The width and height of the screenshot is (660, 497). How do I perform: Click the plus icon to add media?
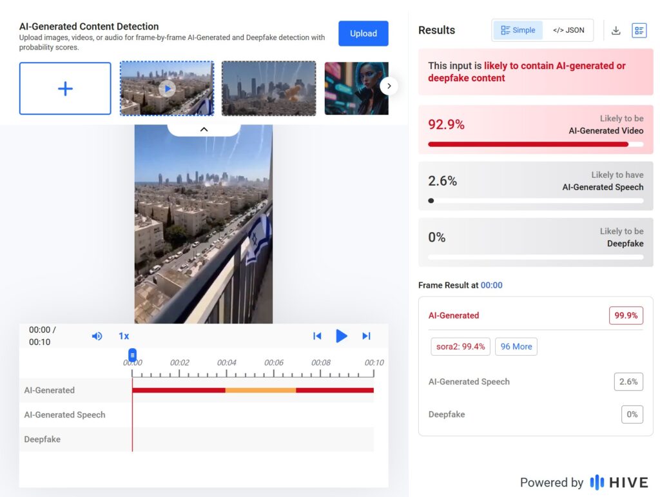tap(65, 88)
